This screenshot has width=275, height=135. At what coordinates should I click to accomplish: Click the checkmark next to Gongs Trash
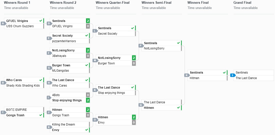click(41, 115)
